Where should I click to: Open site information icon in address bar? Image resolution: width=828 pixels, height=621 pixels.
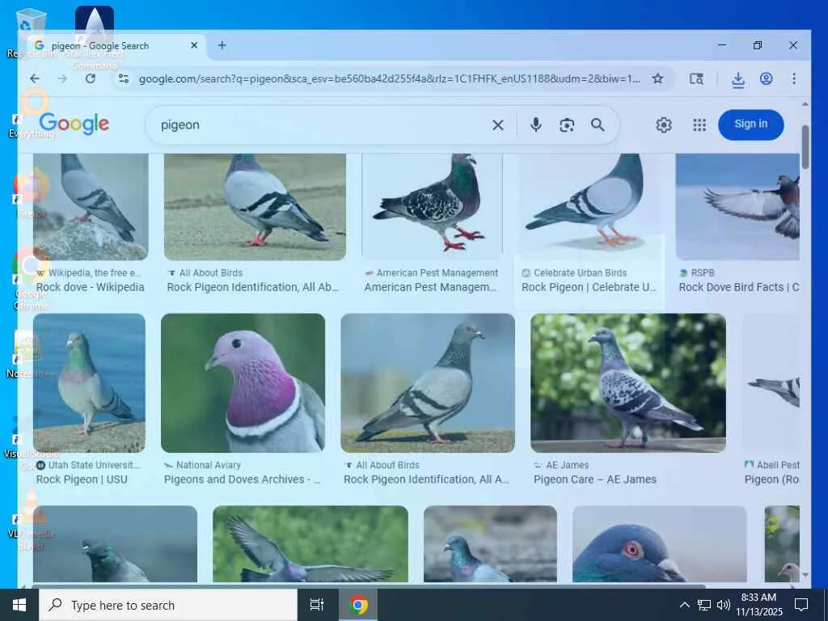tap(123, 78)
